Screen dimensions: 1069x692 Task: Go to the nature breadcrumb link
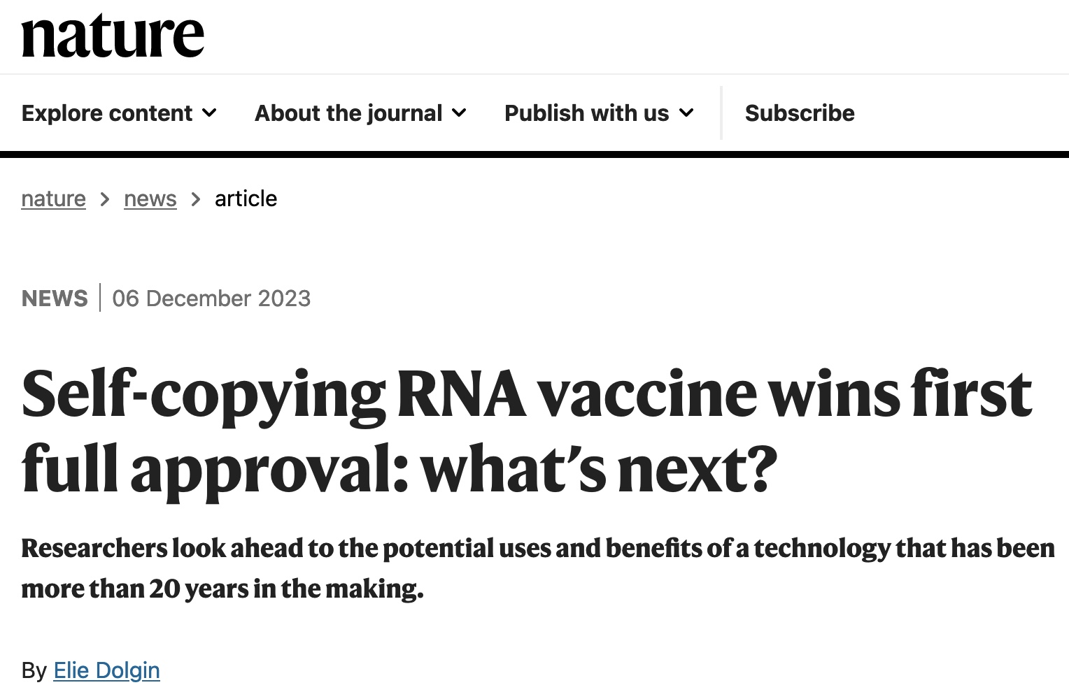pos(53,199)
